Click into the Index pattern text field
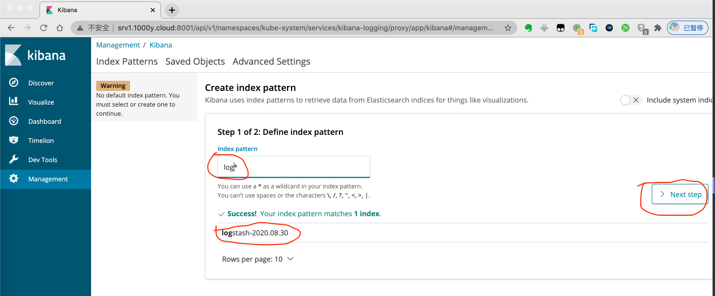 293,167
